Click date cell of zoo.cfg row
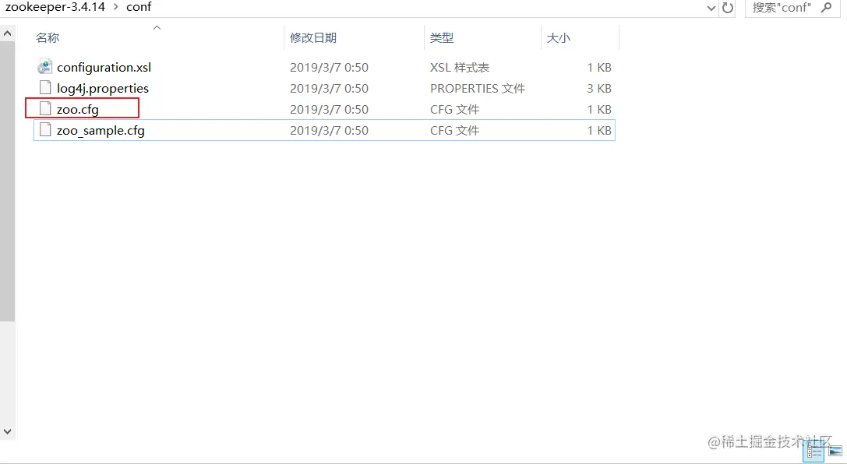This screenshot has height=464, width=847. pyautogui.click(x=329, y=110)
